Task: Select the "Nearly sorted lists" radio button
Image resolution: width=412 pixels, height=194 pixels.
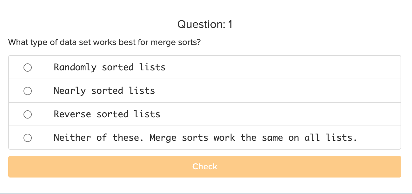Action: tap(28, 91)
